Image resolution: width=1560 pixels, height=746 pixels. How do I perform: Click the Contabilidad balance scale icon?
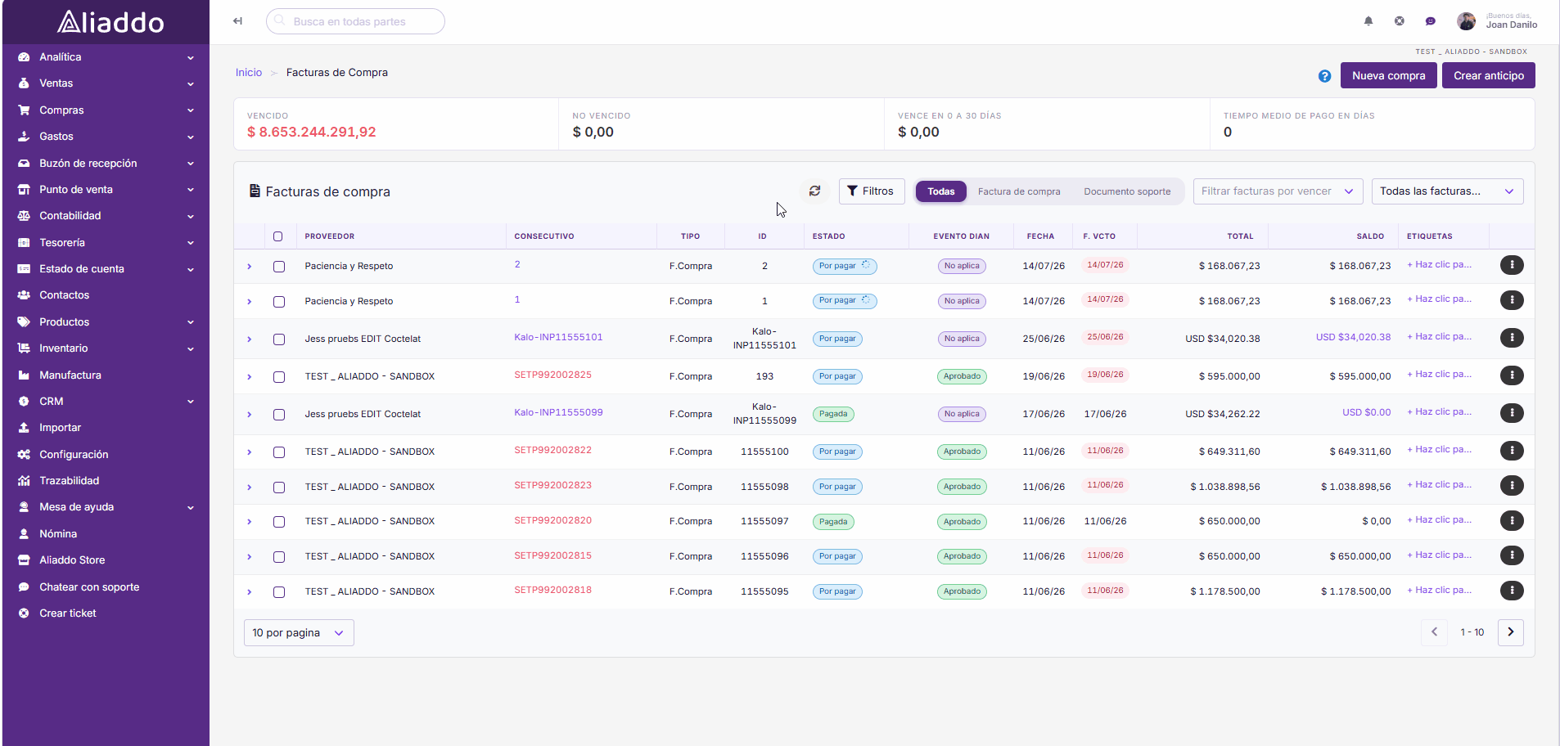coord(24,216)
